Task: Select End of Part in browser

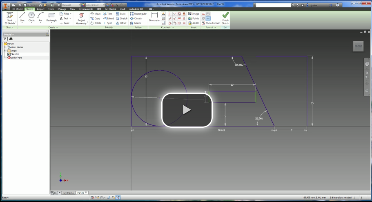Action: pos(14,58)
